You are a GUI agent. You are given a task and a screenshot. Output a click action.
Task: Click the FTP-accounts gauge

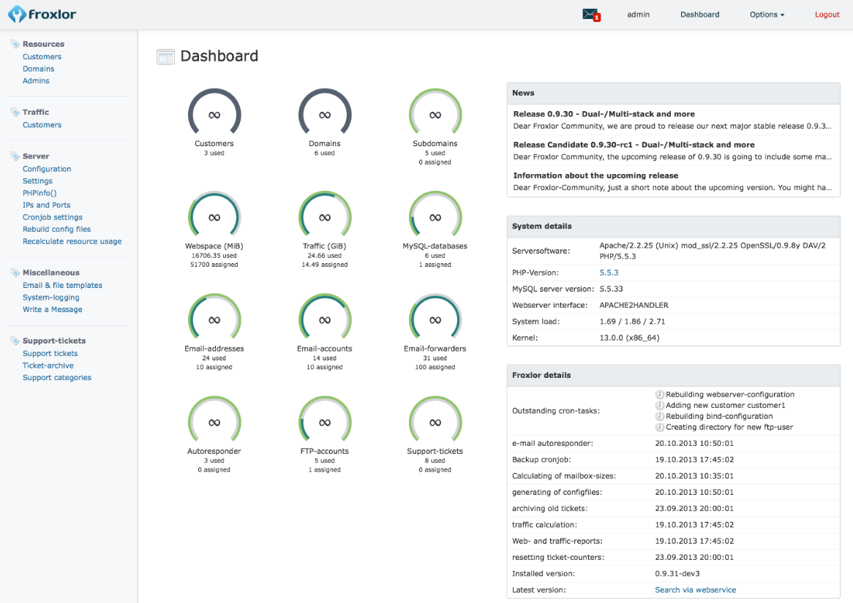(x=324, y=422)
